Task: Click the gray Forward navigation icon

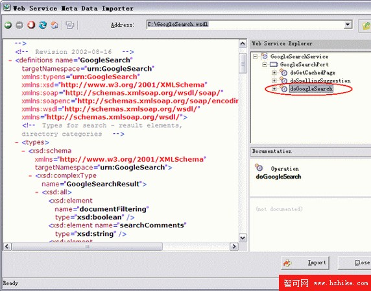Action: coord(19,25)
